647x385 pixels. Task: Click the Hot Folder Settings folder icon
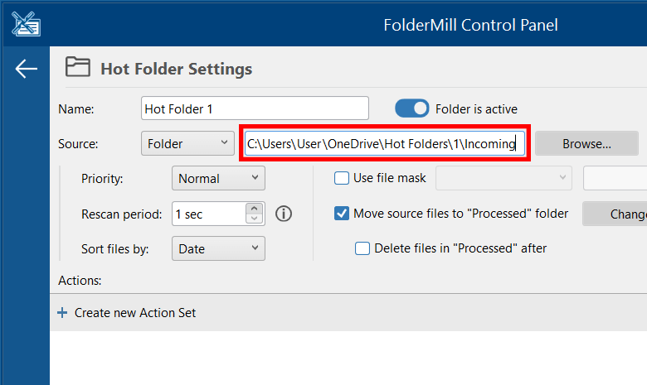[x=77, y=68]
